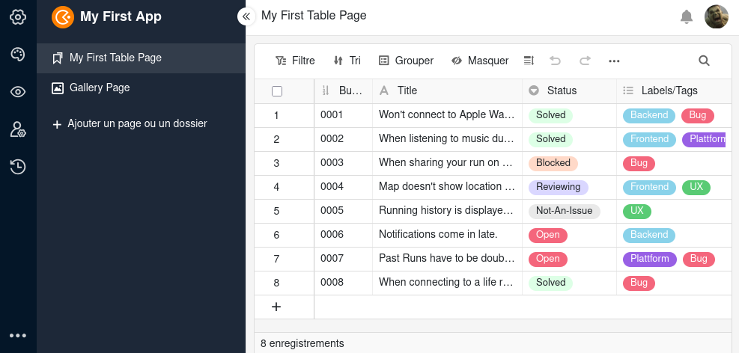Click the Open status in row 0007
Image resolution: width=739 pixels, height=353 pixels.
point(548,259)
